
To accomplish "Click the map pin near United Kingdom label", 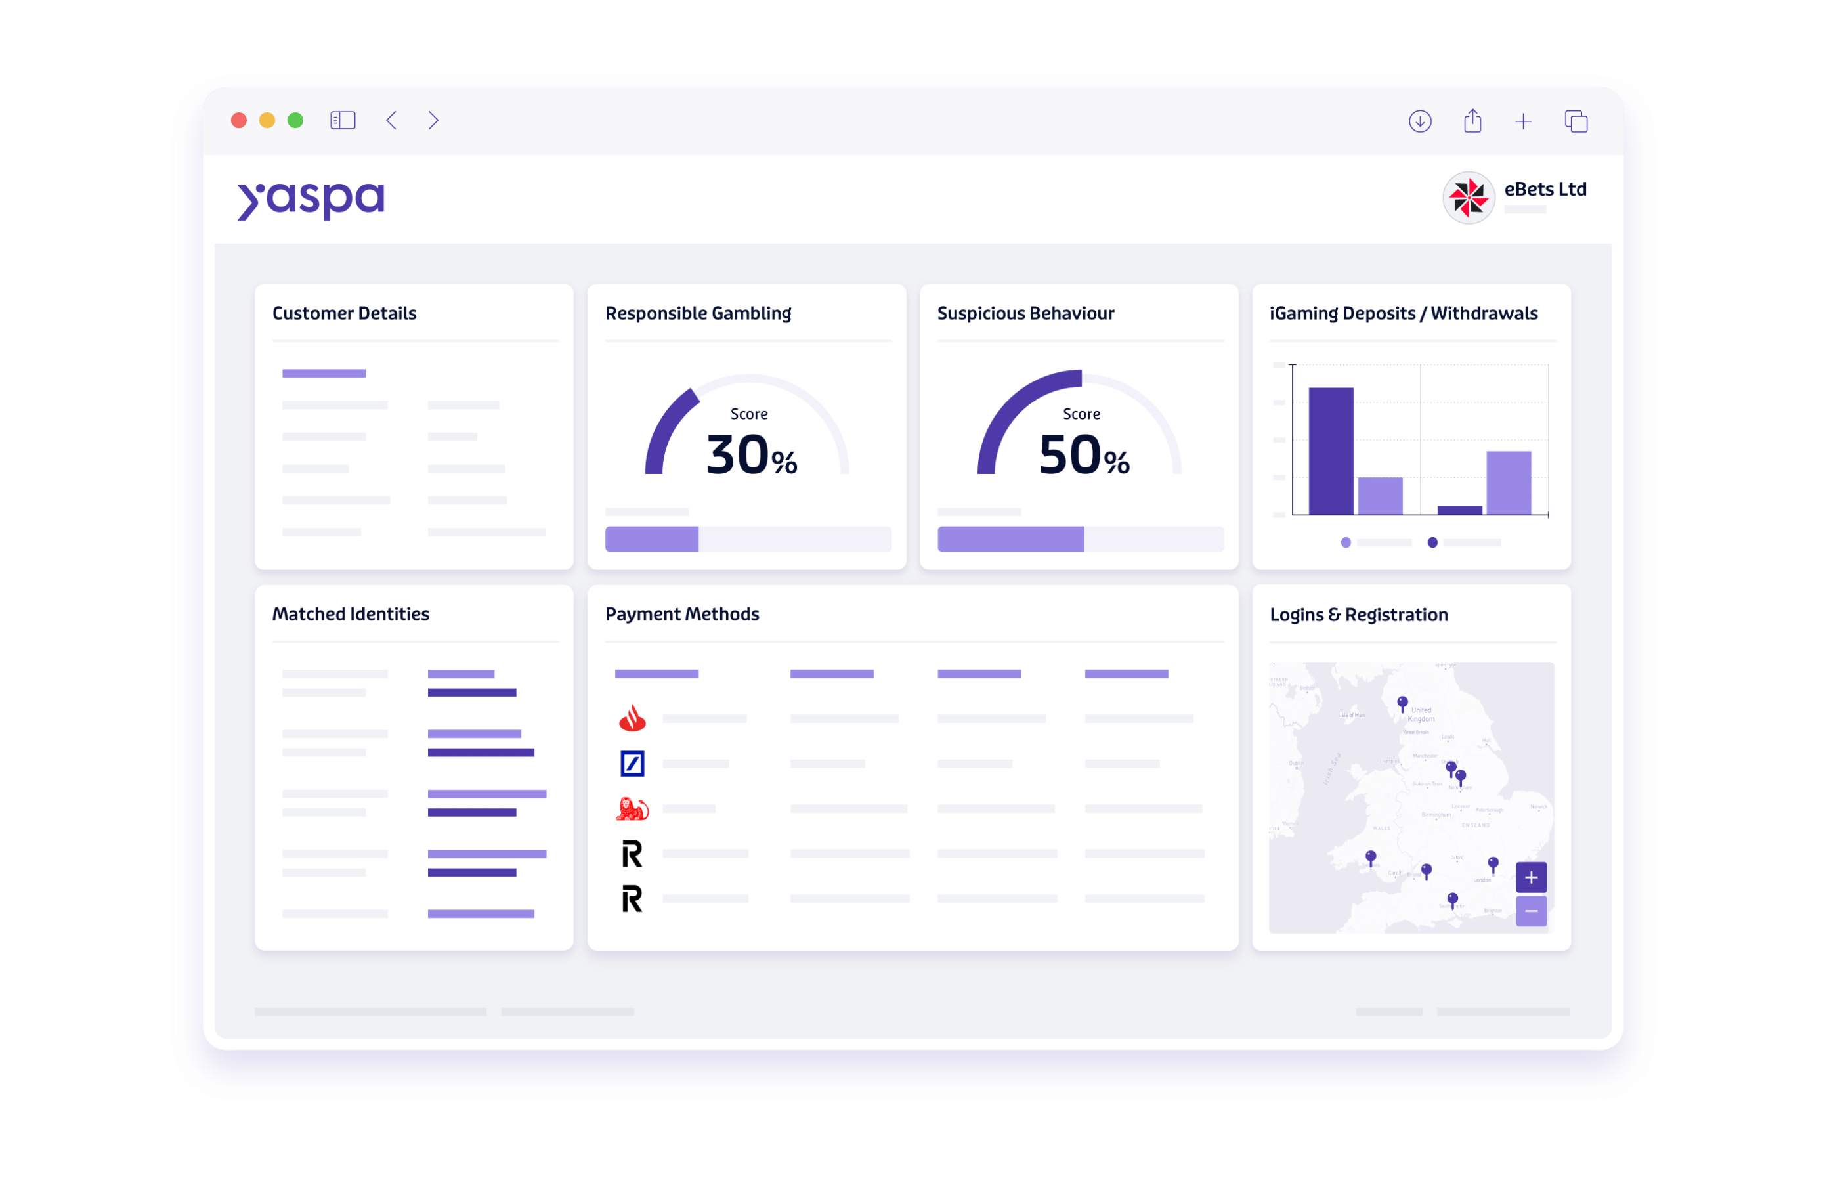I will 1402,703.
